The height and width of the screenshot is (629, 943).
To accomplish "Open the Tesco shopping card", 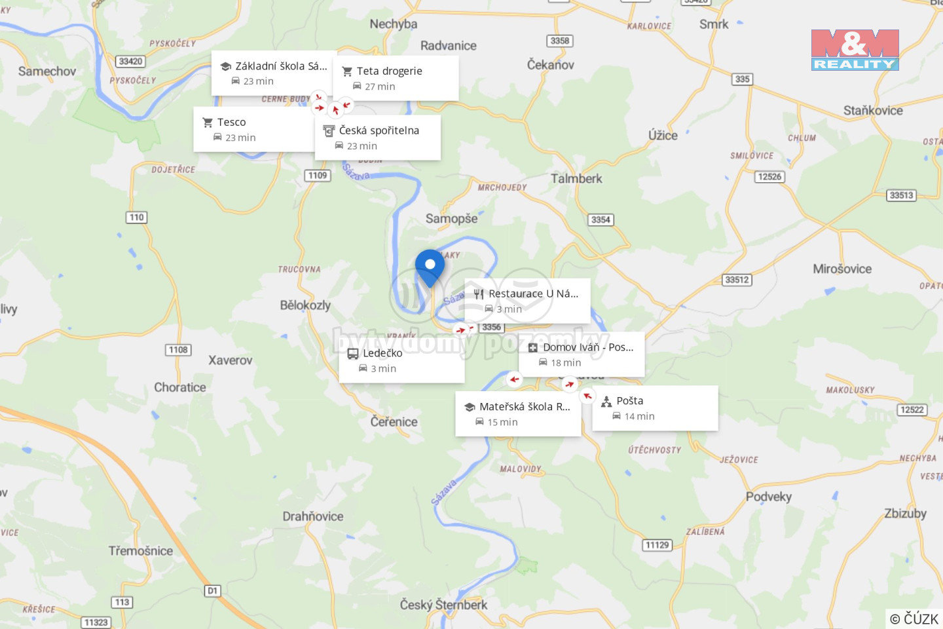I will click(254, 130).
